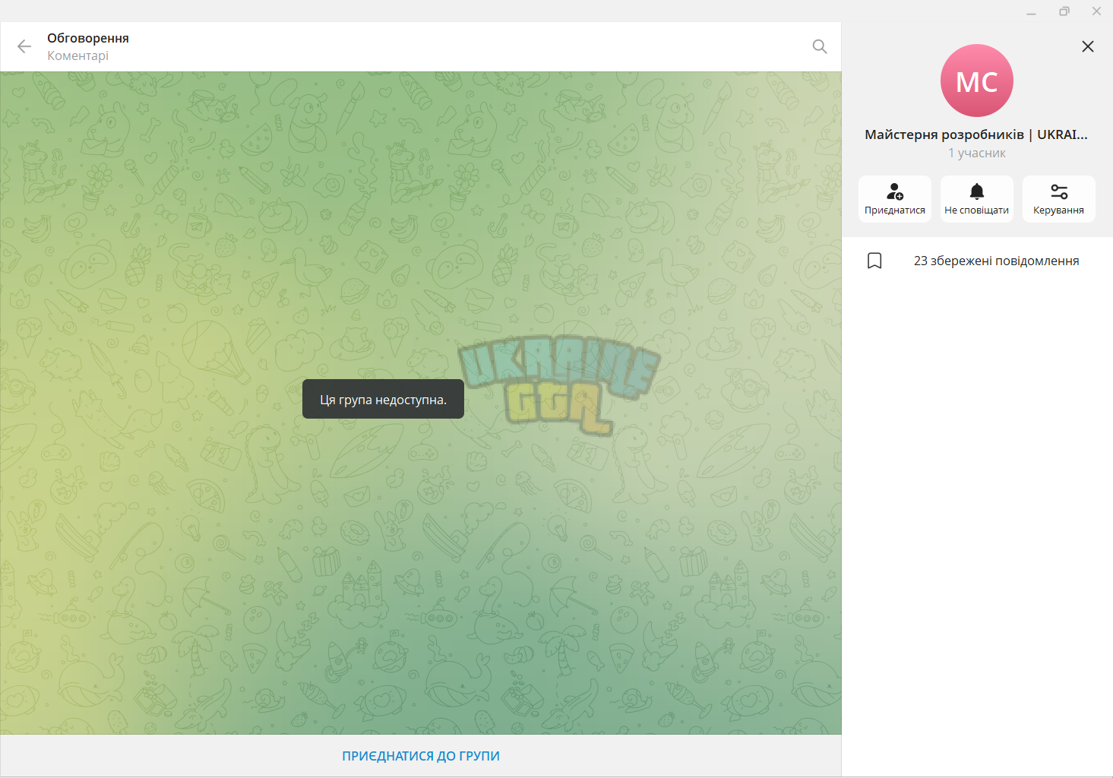Screen dimensions: 1113x778
Task: Open the MC group avatar
Action: 977,81
